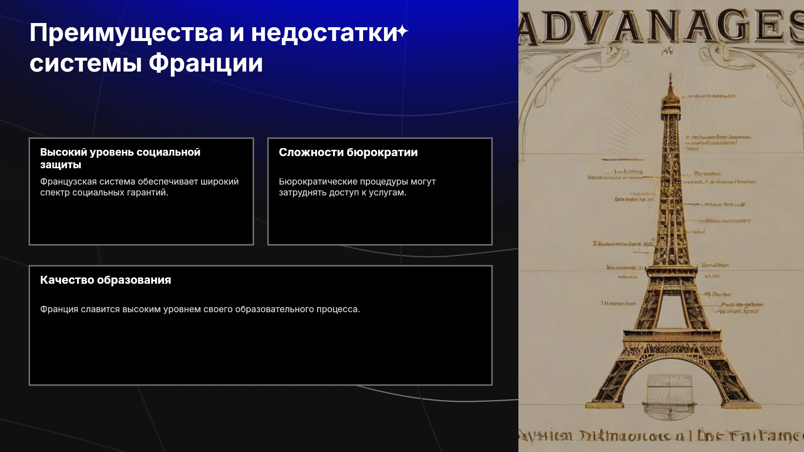
Task: Select paragraph starting "Французская система обеспечивает"
Action: 139,187
